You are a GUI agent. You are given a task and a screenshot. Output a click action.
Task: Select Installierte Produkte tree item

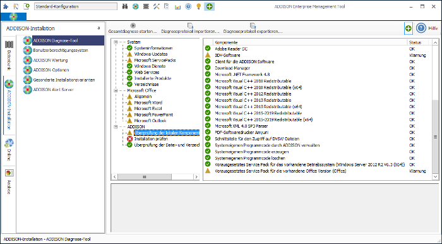coord(153,78)
